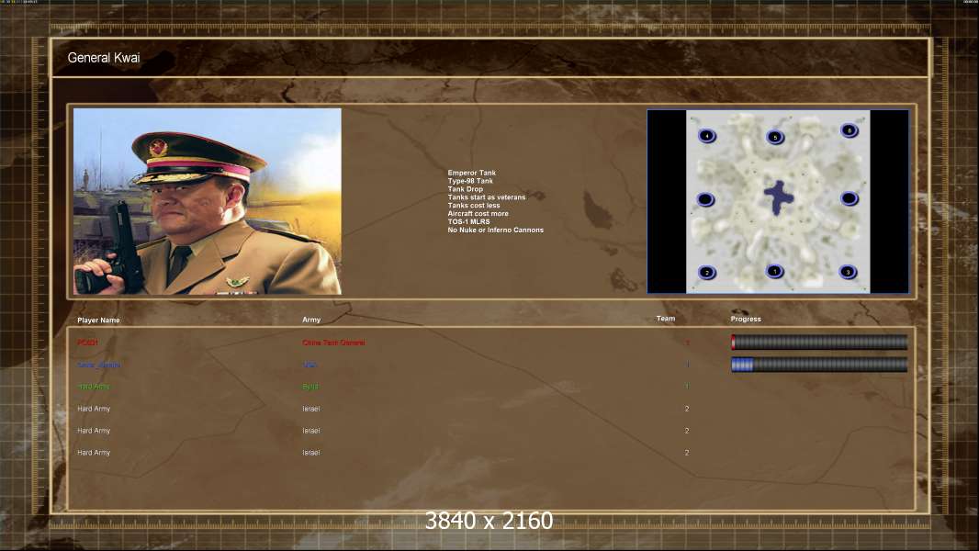
Task: Select start position 6 on the minimap
Action: tap(850, 130)
